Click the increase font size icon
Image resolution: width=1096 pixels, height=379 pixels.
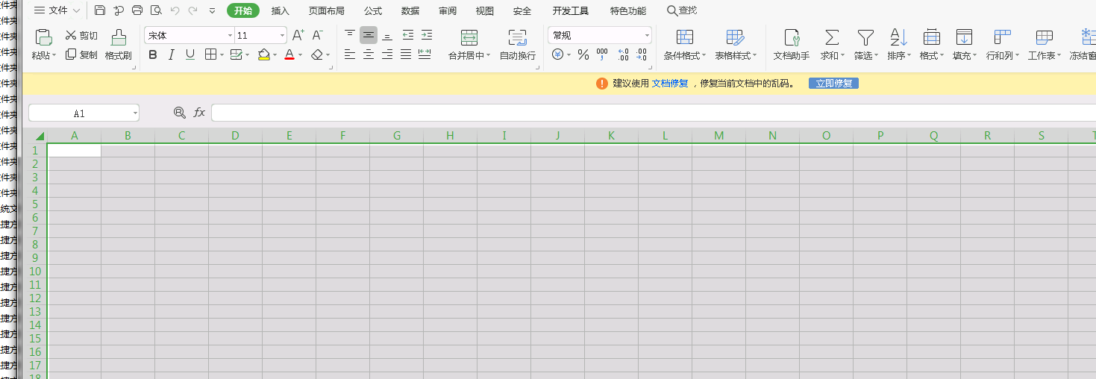(298, 35)
